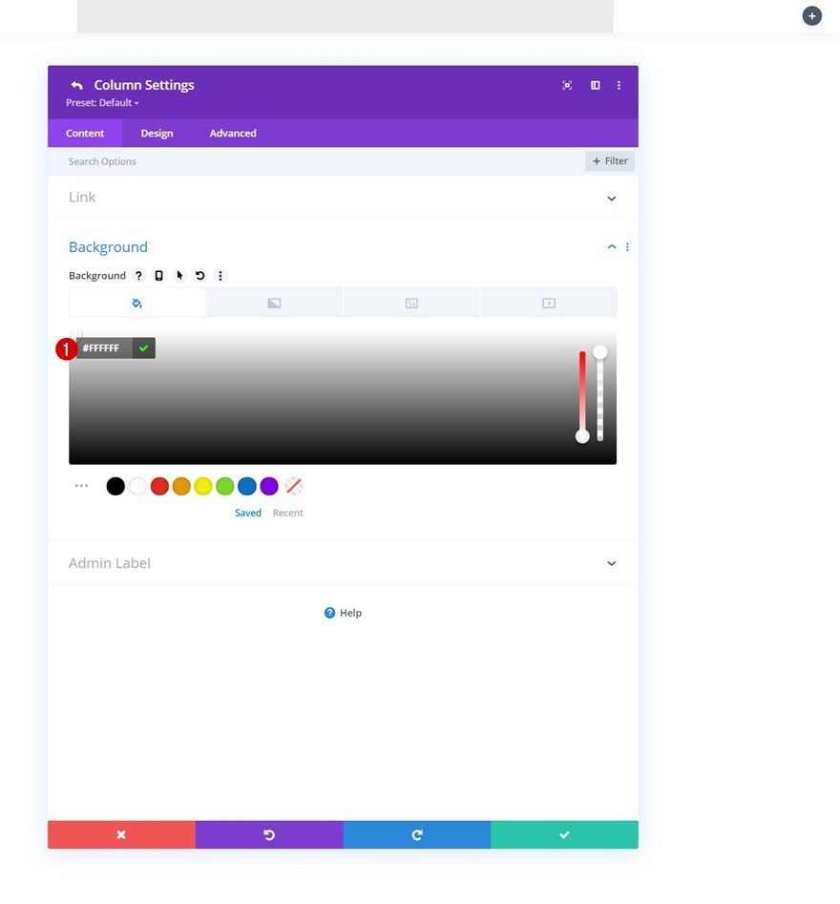The height and width of the screenshot is (904, 840).
Task: Pick the green color swatch
Action: [x=225, y=486]
